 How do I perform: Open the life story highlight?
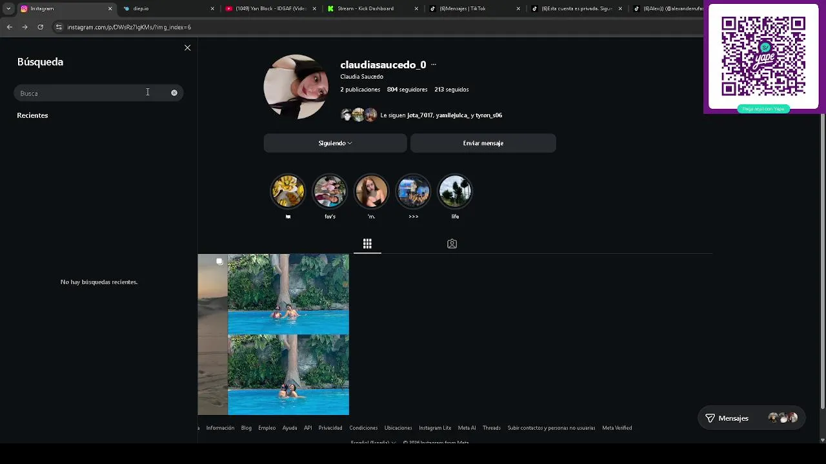coord(455,191)
